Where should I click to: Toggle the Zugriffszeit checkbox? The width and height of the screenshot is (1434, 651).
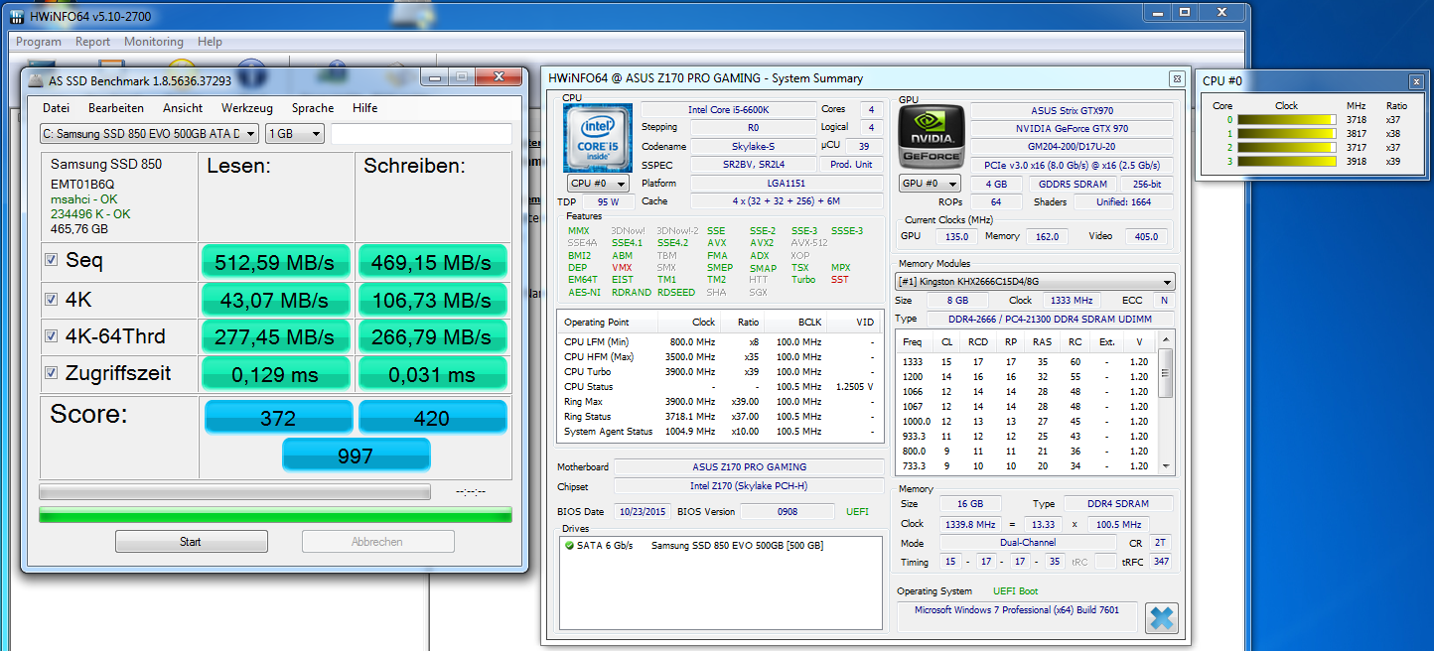[52, 373]
